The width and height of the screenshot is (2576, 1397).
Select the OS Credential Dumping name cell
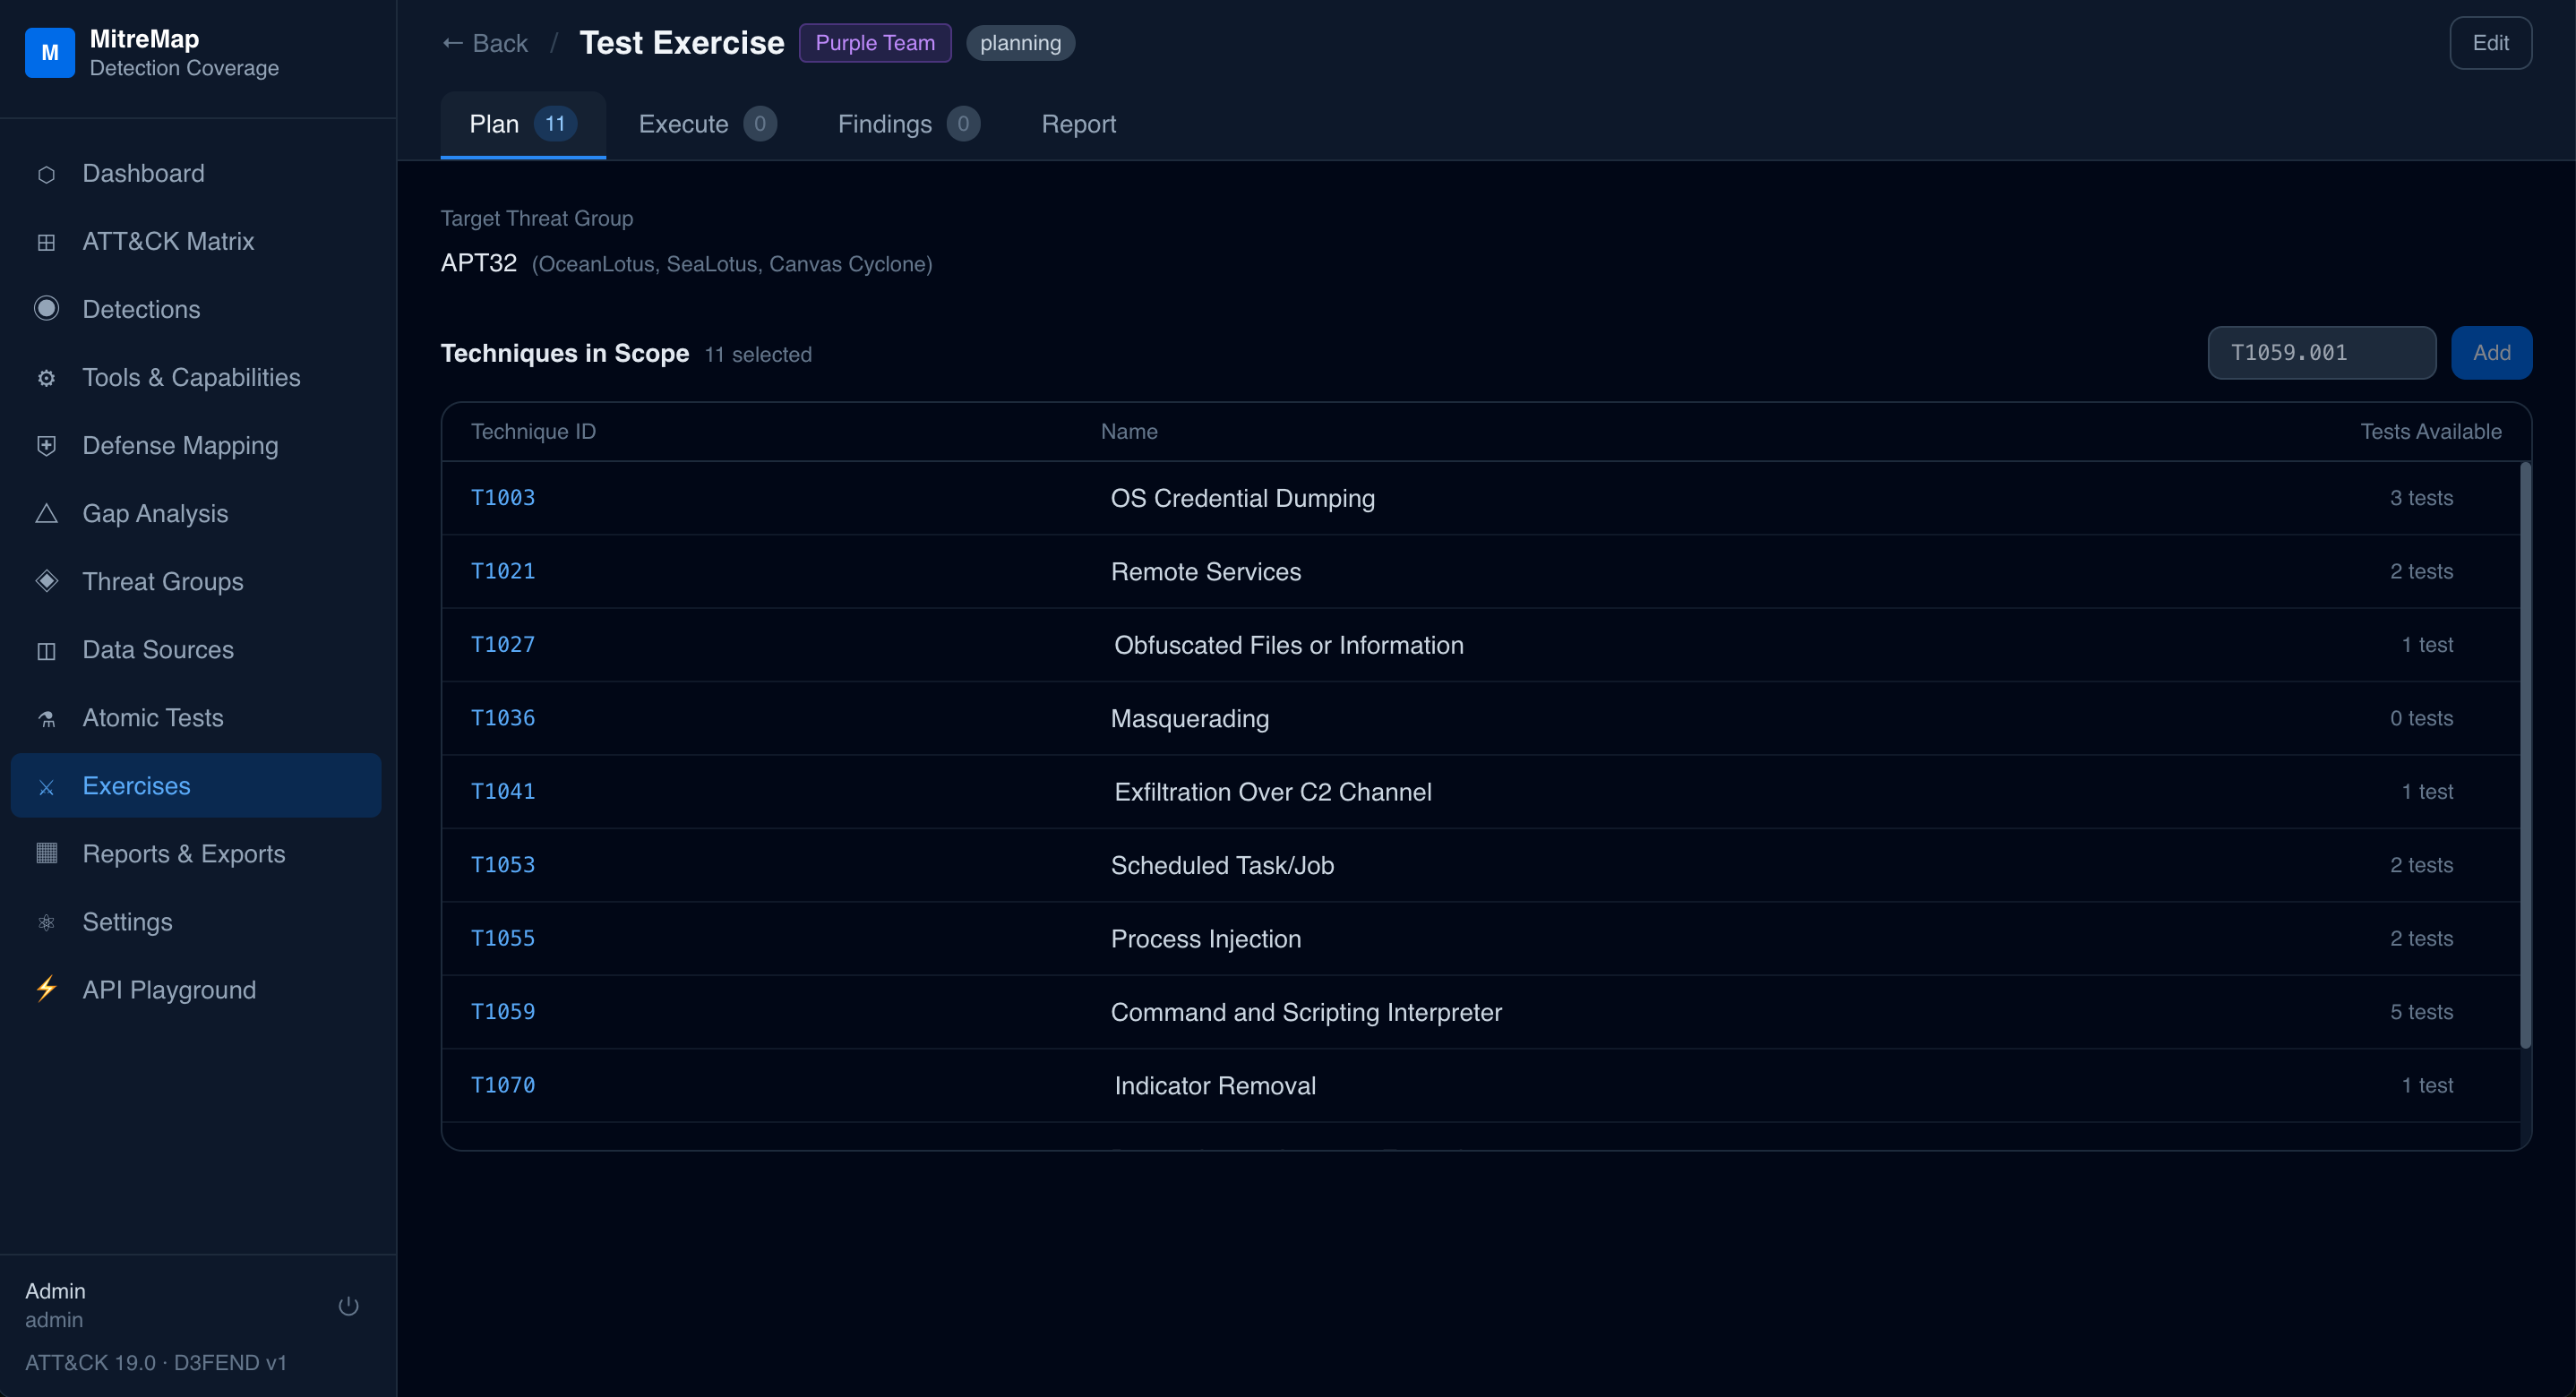pos(1242,498)
